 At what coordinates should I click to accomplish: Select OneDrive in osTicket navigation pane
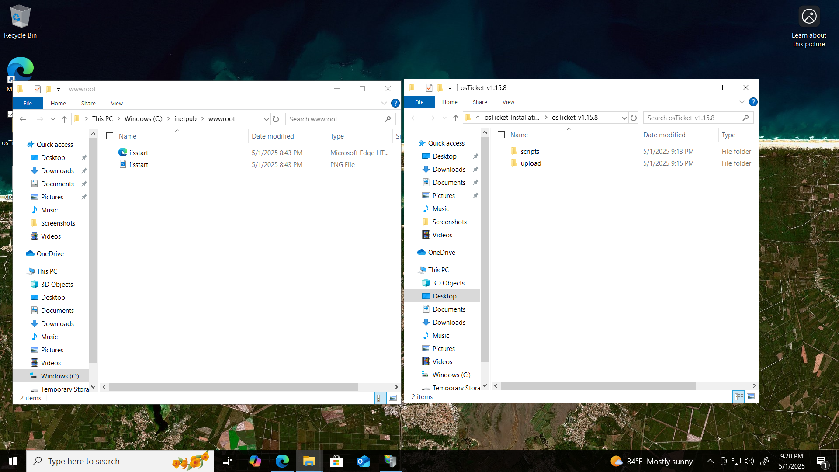442,252
